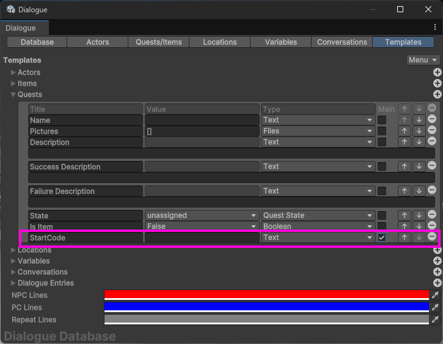Move the Failure Description field up
This screenshot has height=344, width=443.
coord(405,191)
